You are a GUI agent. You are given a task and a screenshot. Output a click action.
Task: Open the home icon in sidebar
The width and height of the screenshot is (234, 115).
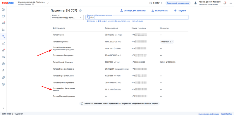(3, 9)
